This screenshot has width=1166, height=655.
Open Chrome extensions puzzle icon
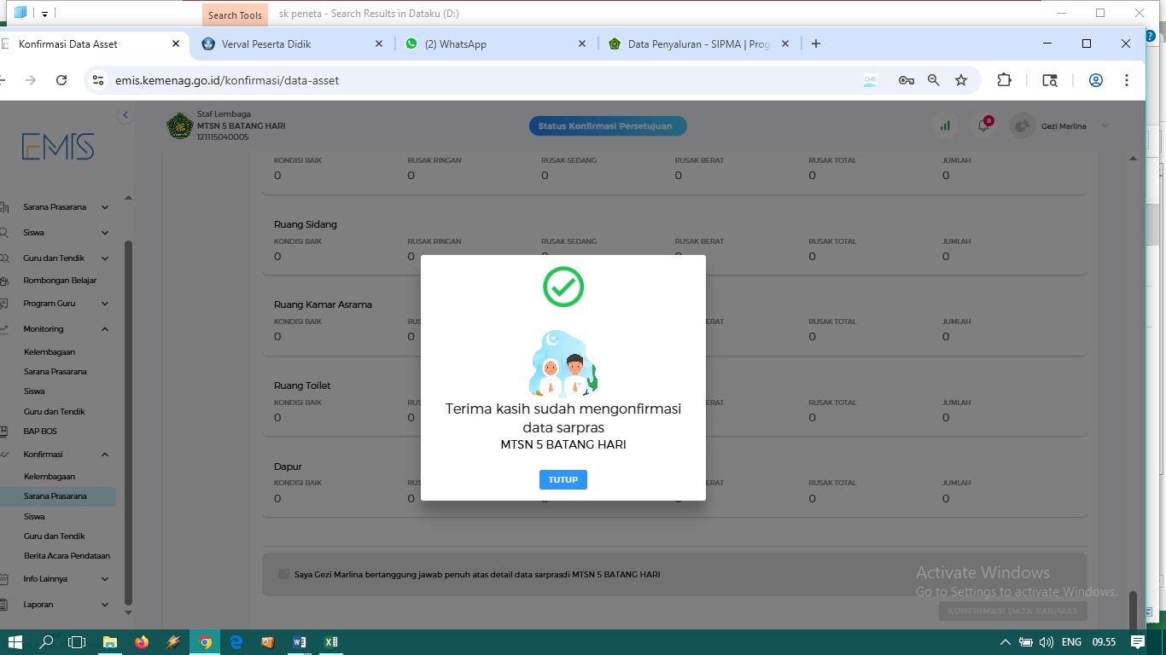(x=1004, y=80)
